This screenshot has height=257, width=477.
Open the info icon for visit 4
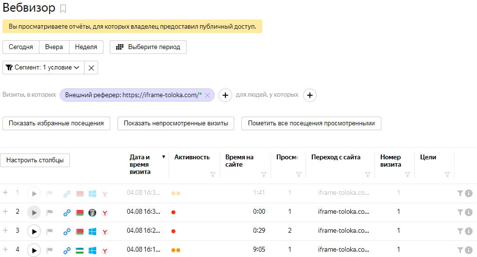coord(469,250)
